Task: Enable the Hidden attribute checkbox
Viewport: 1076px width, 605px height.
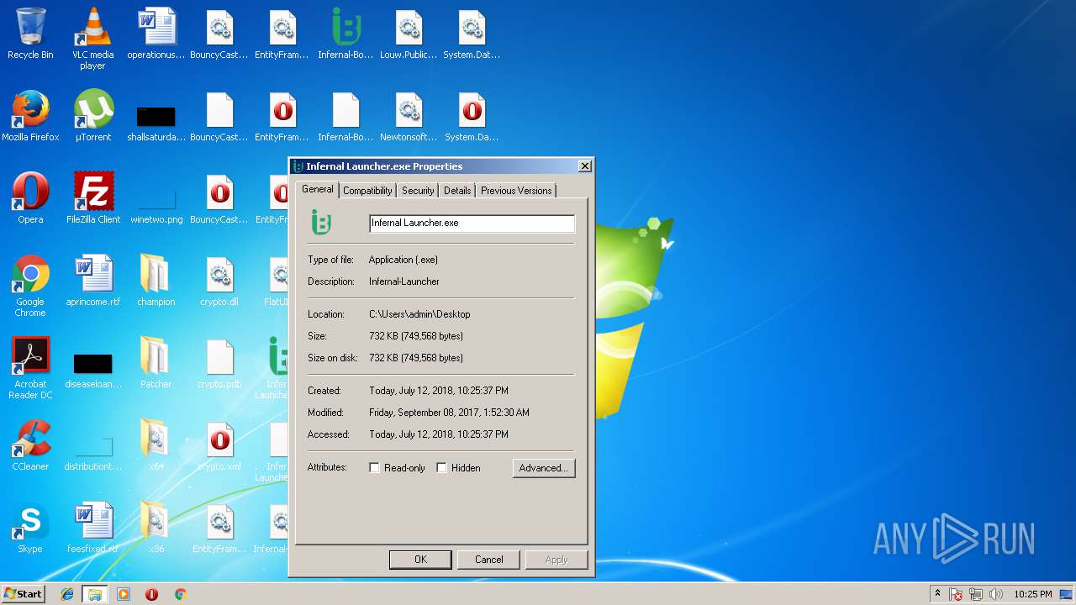Action: click(441, 468)
